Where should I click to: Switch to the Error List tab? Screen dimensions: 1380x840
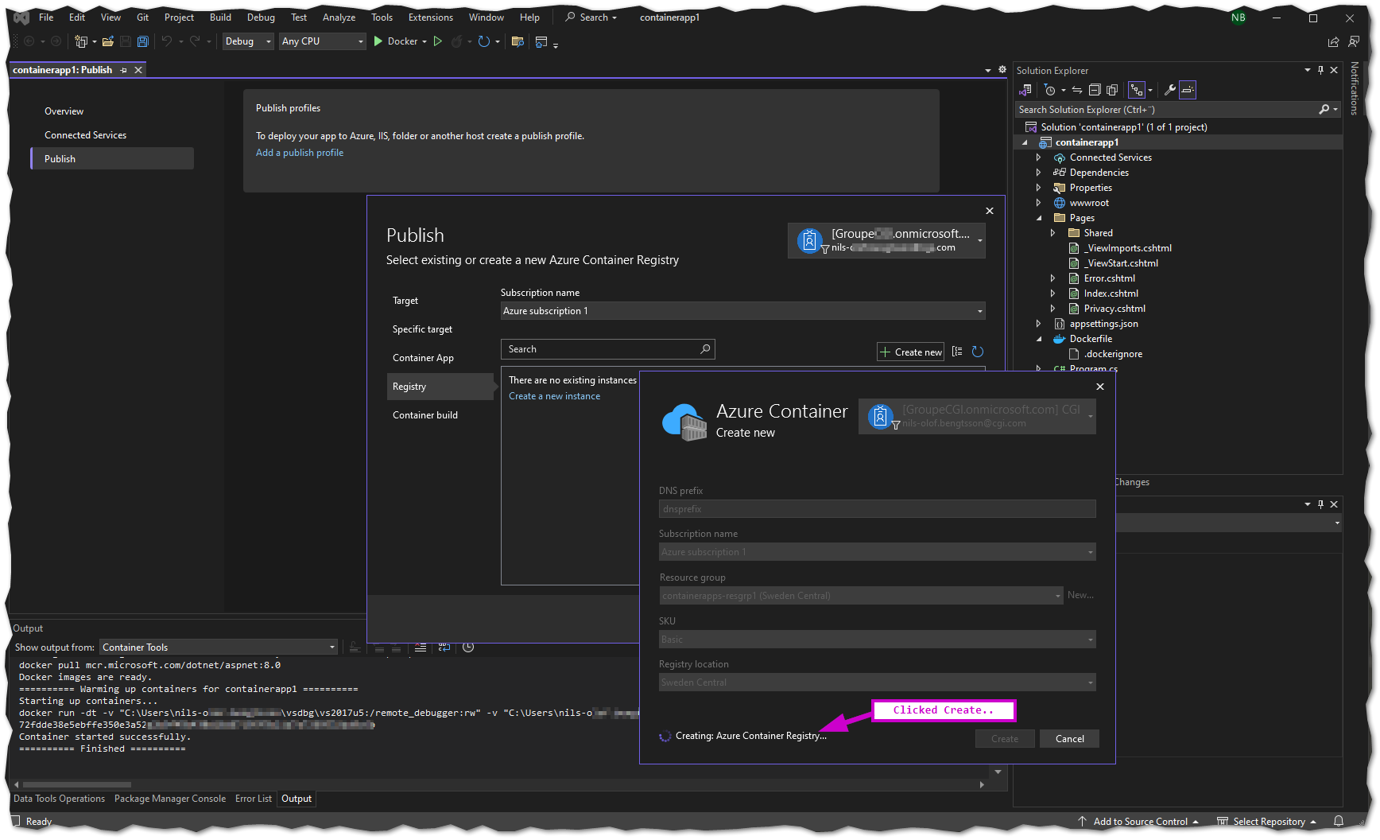click(x=253, y=799)
